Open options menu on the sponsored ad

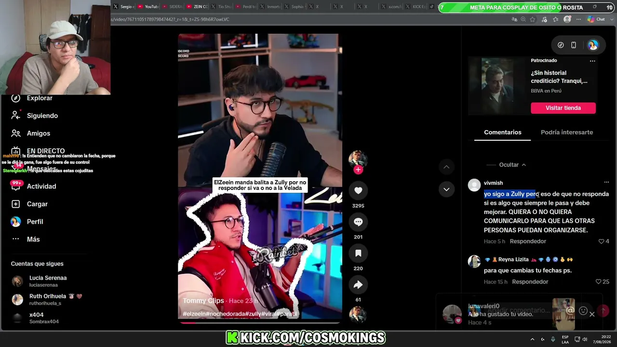click(592, 61)
